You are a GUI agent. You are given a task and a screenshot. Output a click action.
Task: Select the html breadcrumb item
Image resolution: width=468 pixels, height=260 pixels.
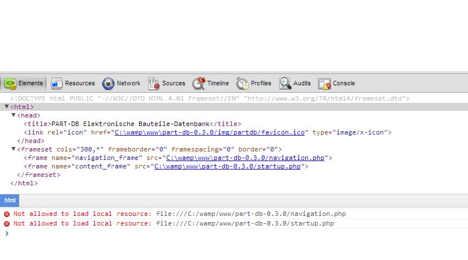10,200
